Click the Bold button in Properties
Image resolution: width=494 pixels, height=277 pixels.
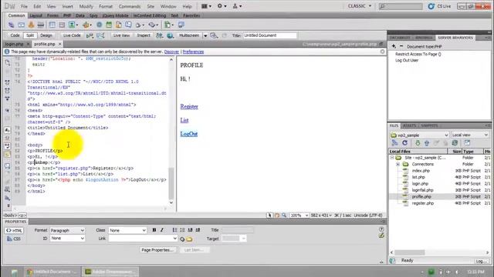[154, 230]
